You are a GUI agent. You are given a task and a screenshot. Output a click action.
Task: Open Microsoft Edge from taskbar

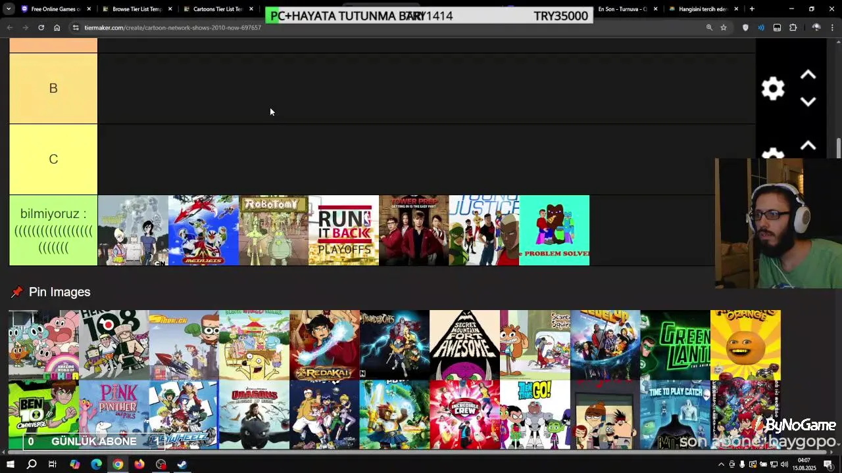[x=96, y=464]
